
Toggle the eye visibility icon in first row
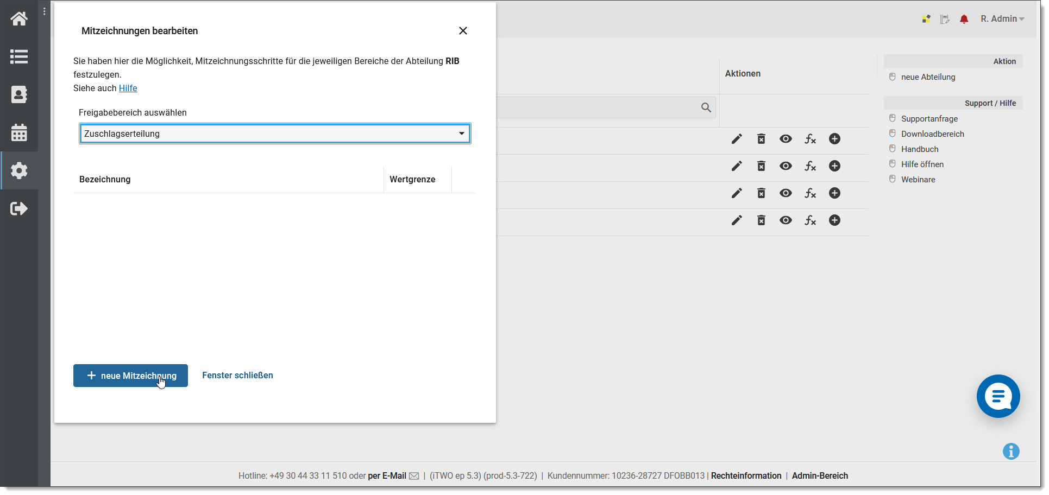click(786, 139)
